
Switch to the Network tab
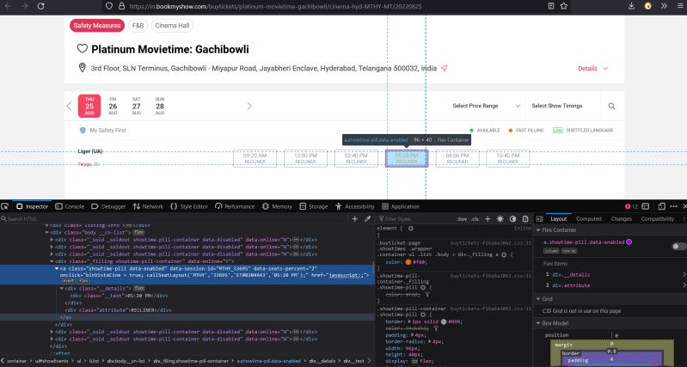pyautogui.click(x=148, y=206)
